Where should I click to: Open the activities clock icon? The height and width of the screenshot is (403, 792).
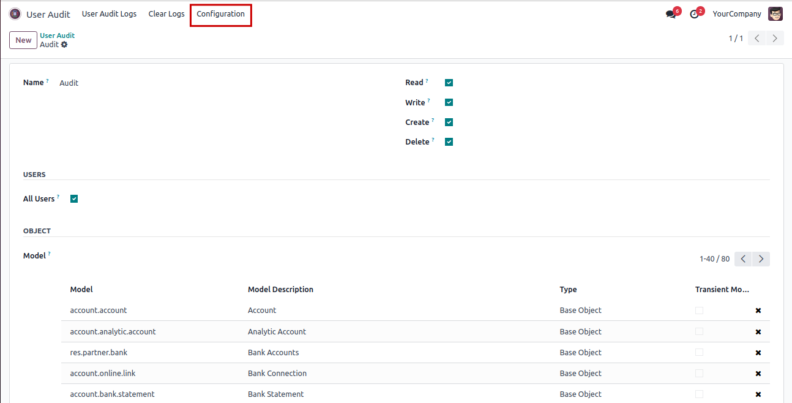(694, 14)
